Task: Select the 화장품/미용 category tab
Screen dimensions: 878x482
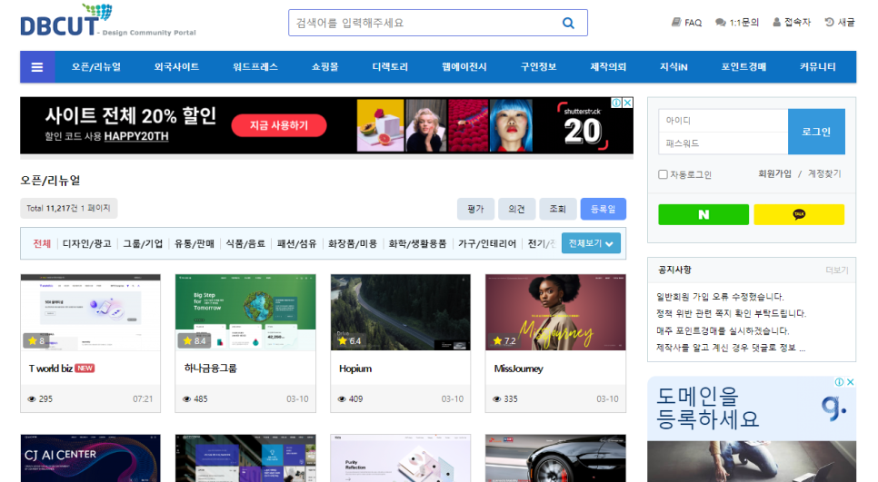Action: tap(353, 244)
